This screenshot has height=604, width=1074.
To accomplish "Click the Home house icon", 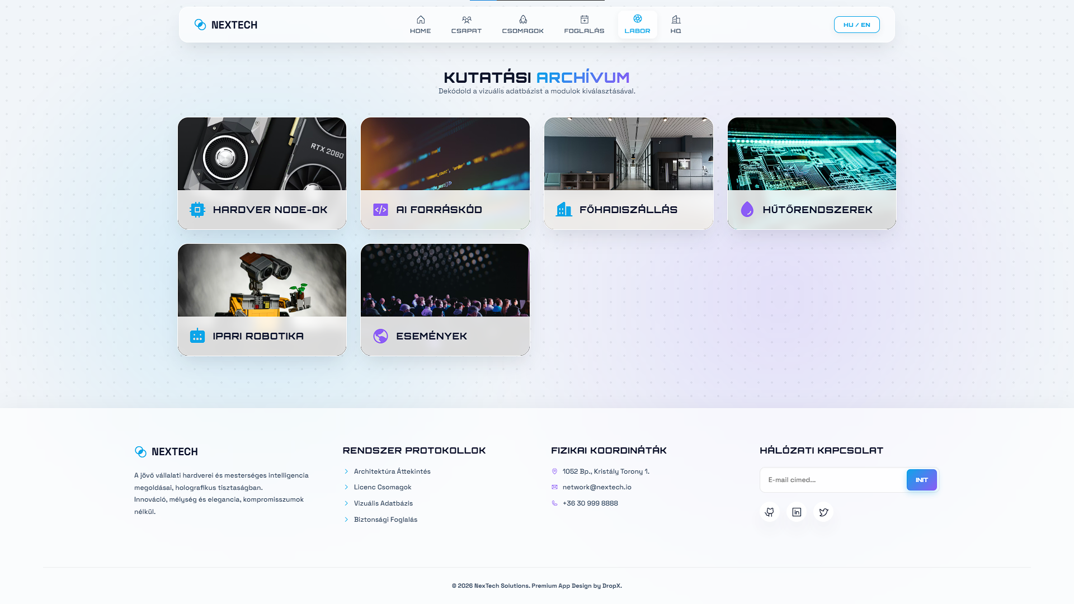I will (x=421, y=20).
